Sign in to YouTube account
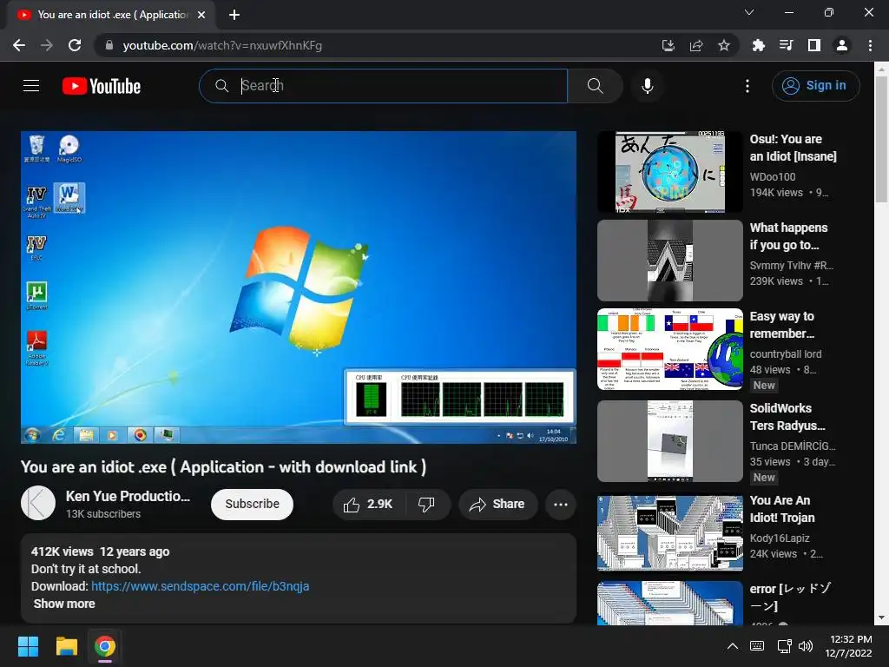Image resolution: width=889 pixels, height=667 pixels. [x=815, y=86]
